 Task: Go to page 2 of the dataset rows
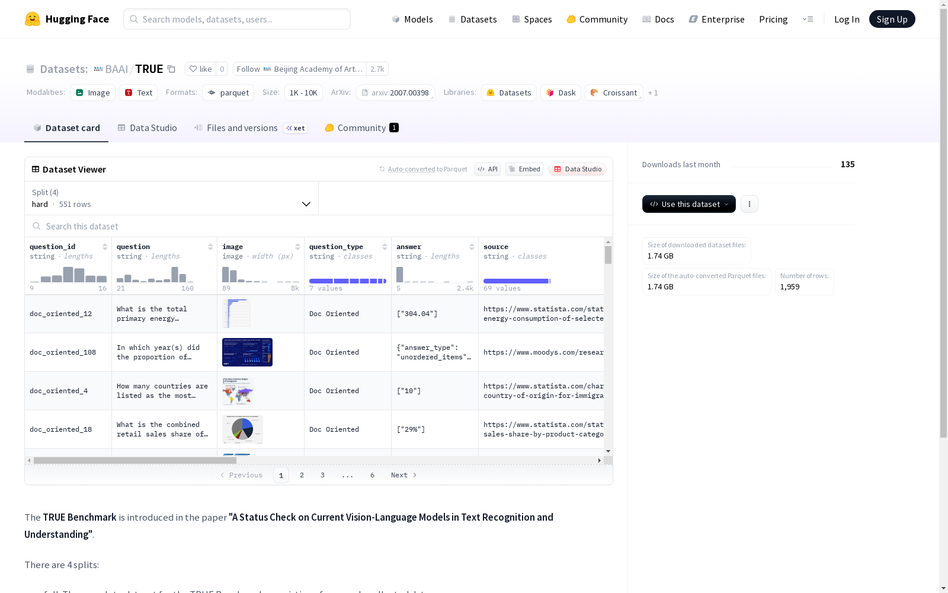click(x=302, y=475)
